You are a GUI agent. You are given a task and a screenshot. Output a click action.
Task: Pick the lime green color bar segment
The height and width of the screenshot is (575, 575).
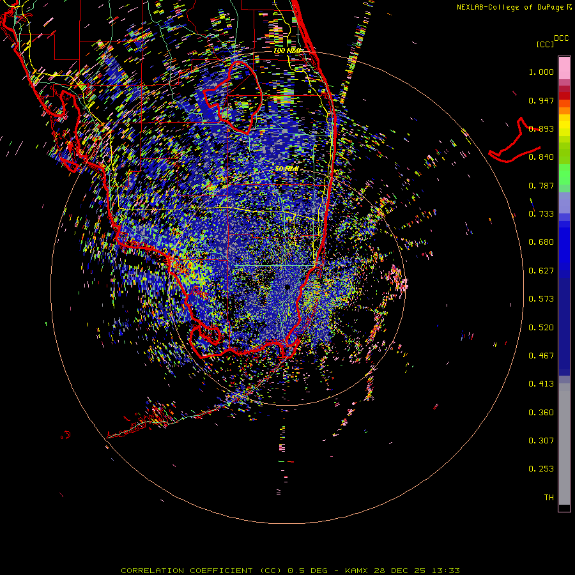pos(564,153)
